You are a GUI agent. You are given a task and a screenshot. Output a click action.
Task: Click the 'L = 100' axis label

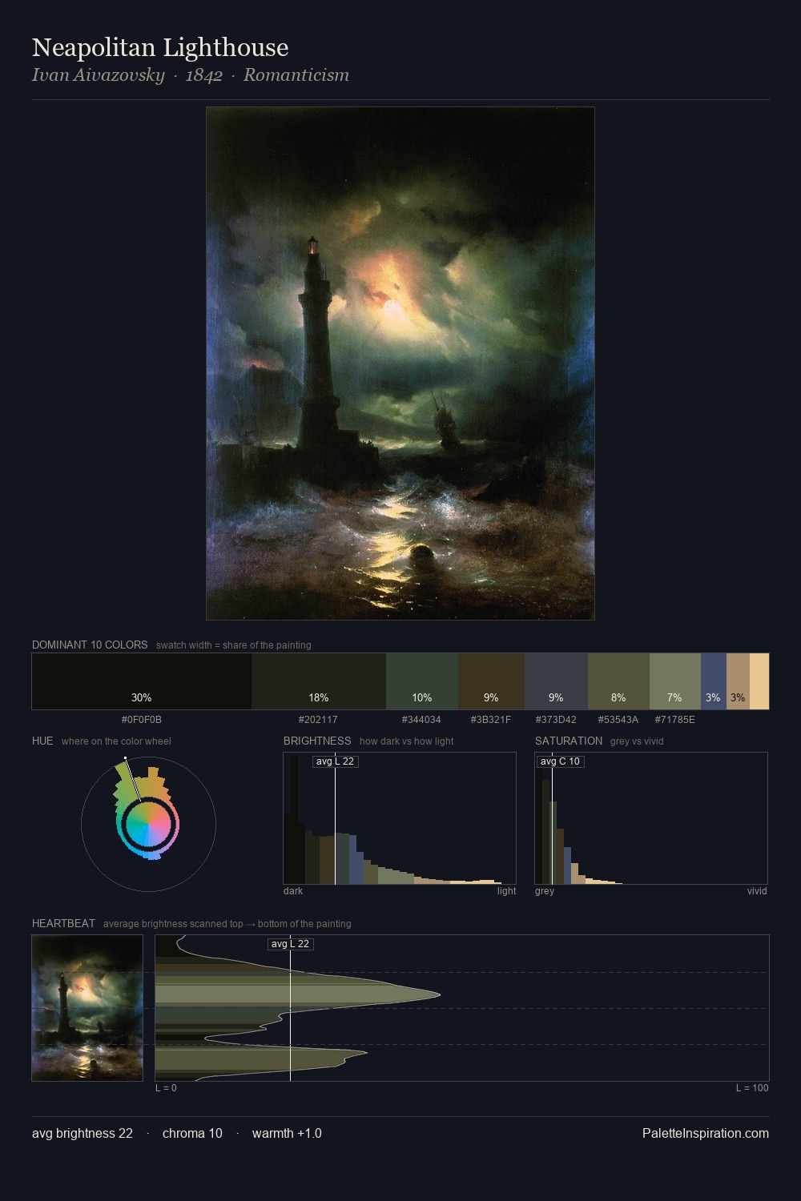click(752, 1088)
